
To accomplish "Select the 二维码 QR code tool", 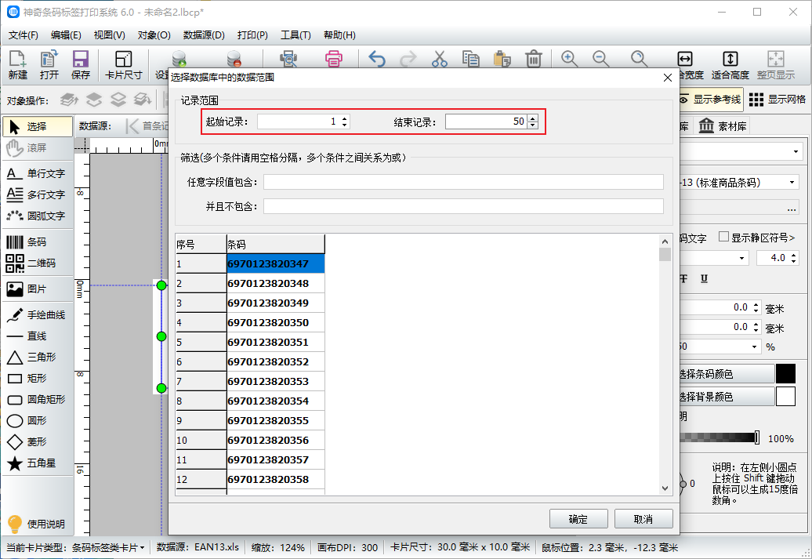I will tap(38, 263).
